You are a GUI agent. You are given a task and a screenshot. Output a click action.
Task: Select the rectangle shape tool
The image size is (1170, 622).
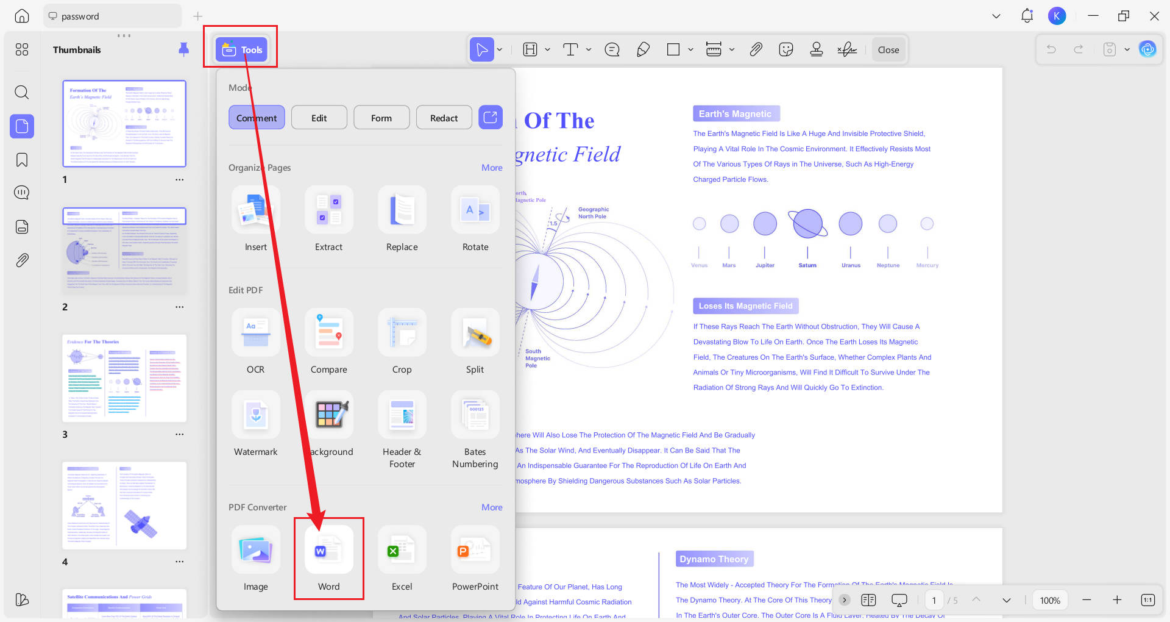pyautogui.click(x=673, y=49)
